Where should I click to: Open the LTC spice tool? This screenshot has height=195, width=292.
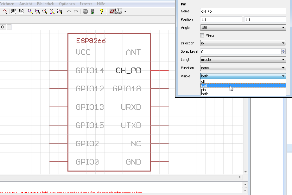pos(116,11)
